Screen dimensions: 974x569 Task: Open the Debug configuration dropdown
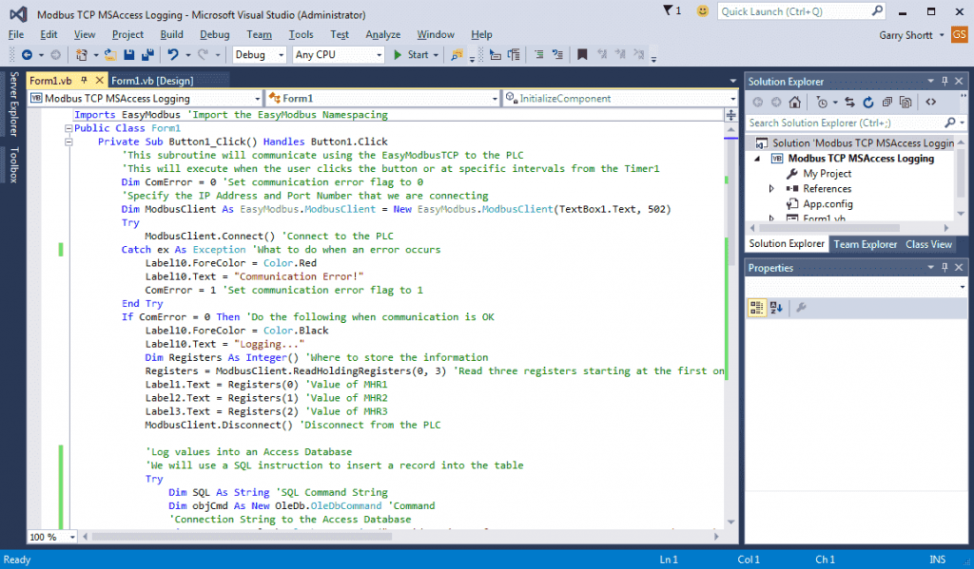pyautogui.click(x=260, y=55)
